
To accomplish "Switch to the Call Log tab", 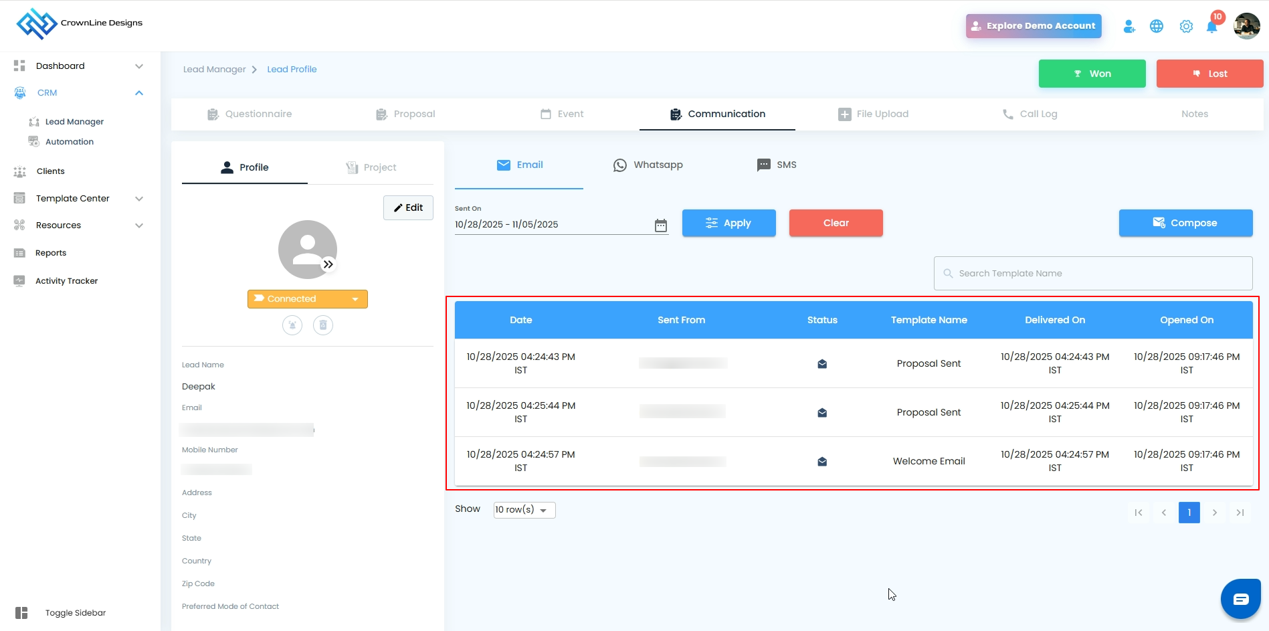I will pos(1030,114).
